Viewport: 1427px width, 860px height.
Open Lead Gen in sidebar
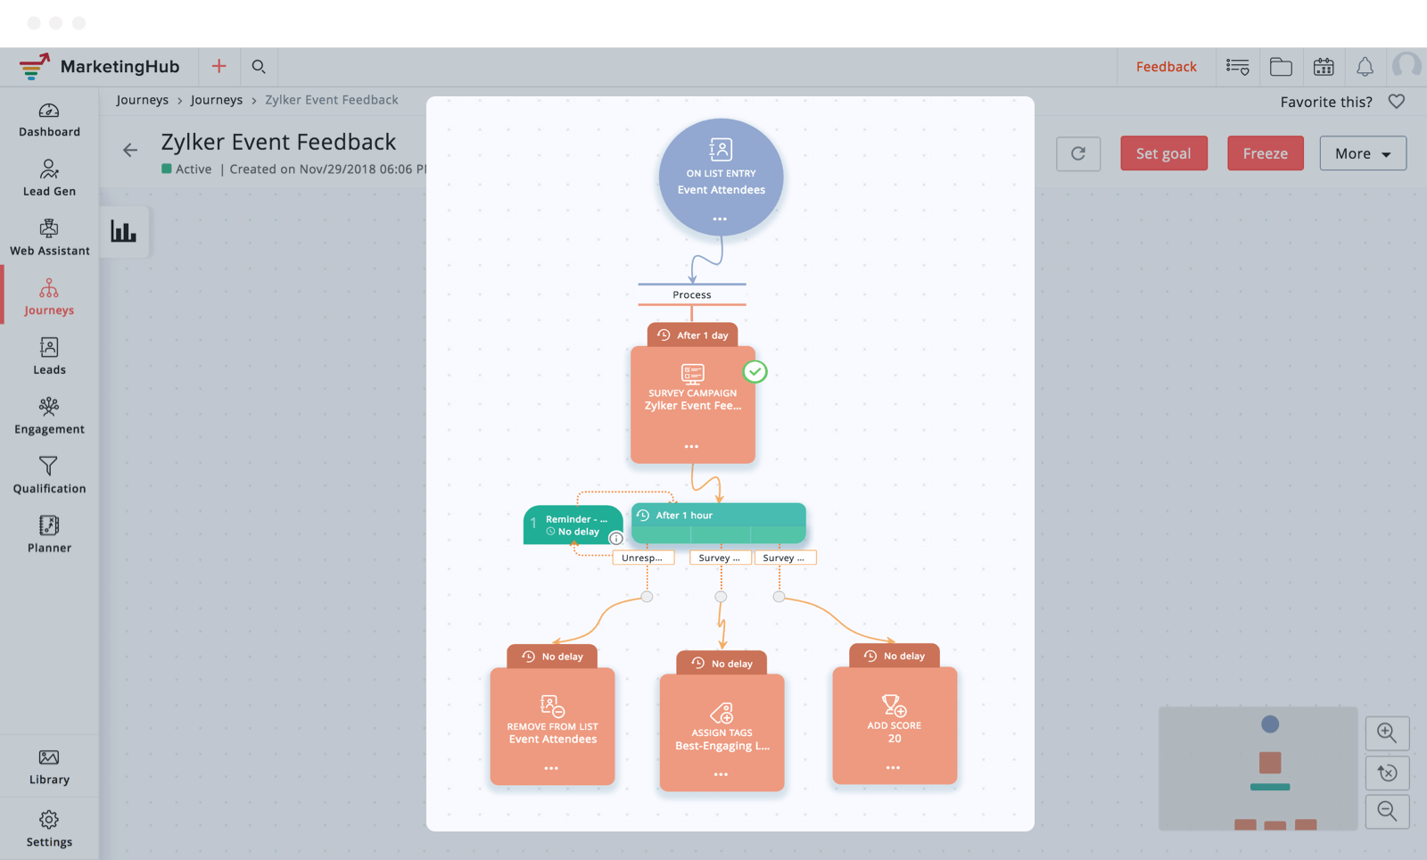[49, 178]
